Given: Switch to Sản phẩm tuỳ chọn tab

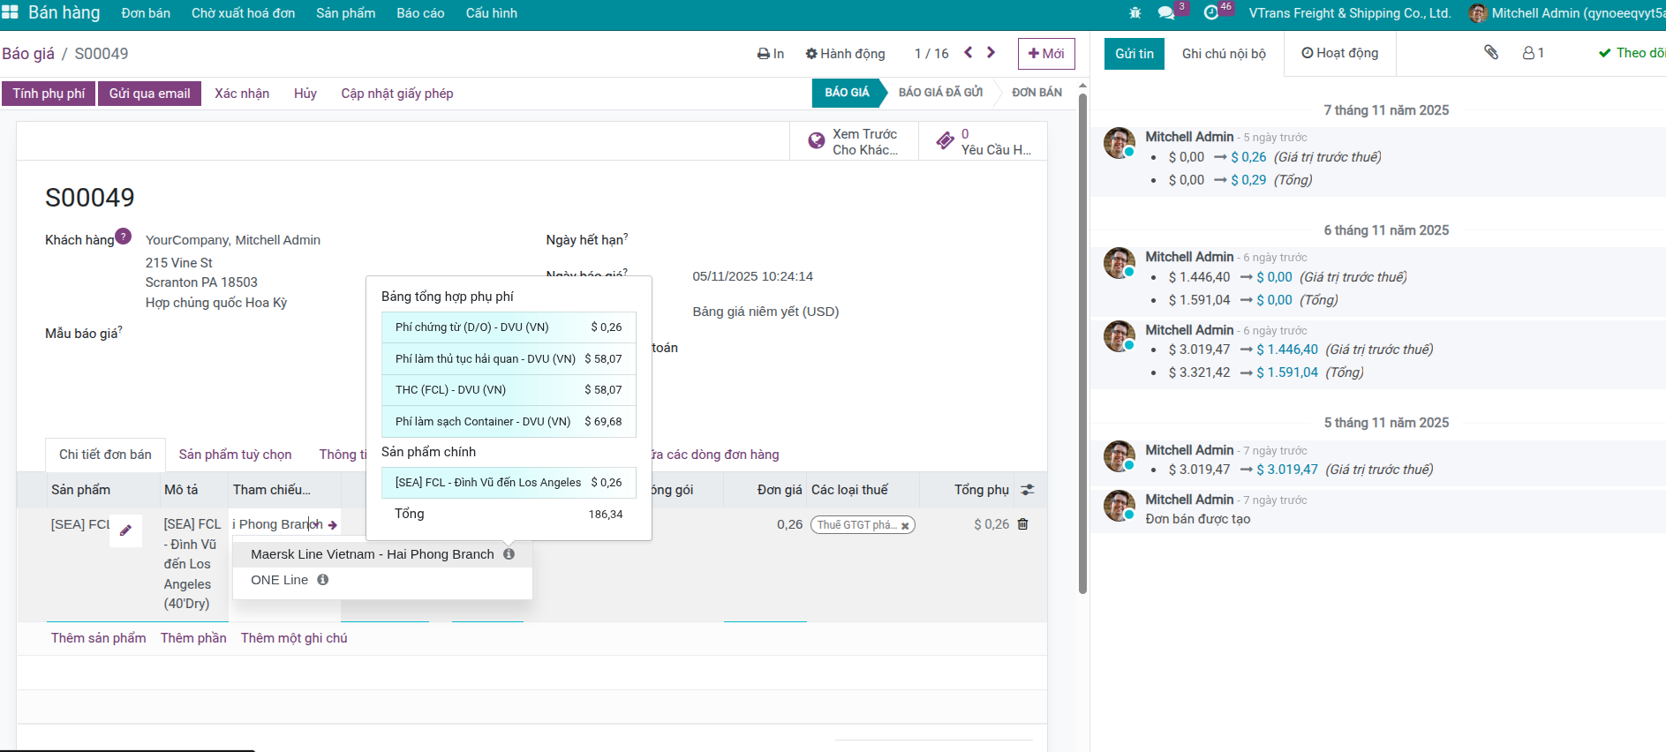Looking at the screenshot, I should [235, 455].
